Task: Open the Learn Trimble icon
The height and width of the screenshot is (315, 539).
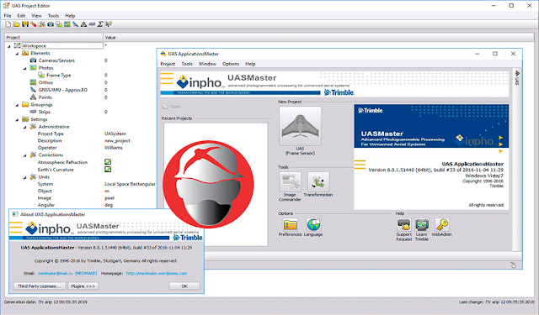Action: pyautogui.click(x=422, y=225)
